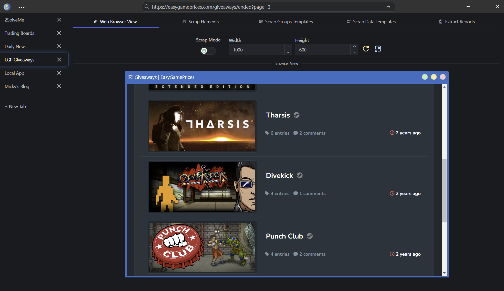The image size is (504, 291).
Task: Open the Punch Club giveaway title link
Action: [x=284, y=236]
